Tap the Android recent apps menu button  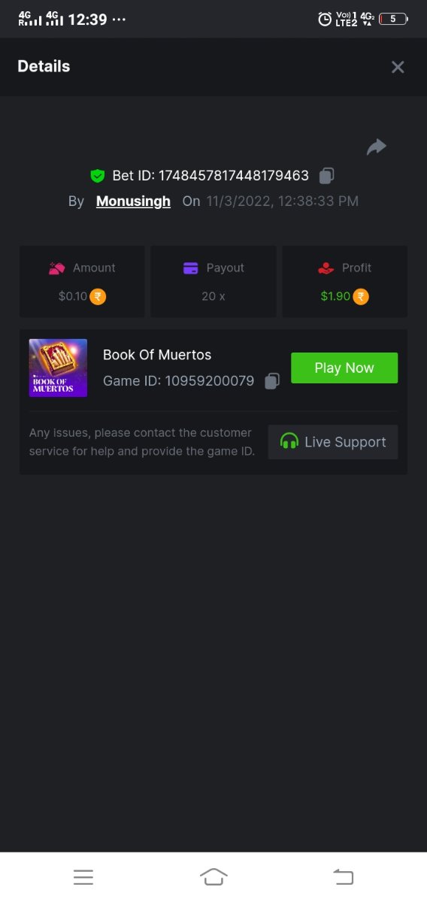[83, 876]
